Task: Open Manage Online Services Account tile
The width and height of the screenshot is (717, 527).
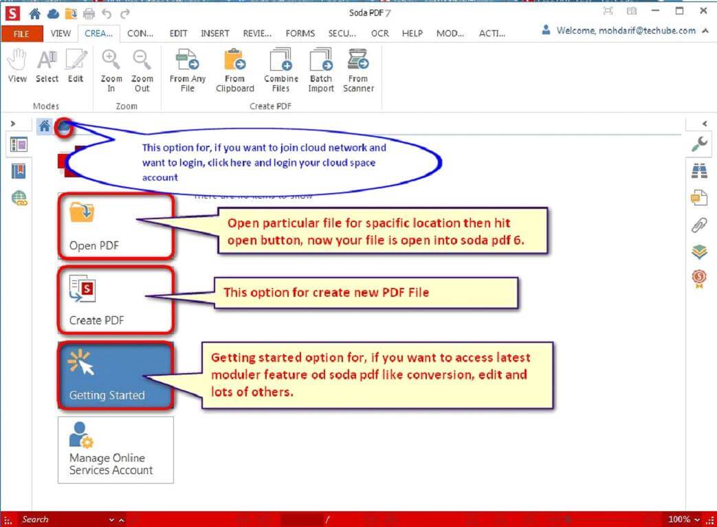Action: pyautogui.click(x=115, y=450)
